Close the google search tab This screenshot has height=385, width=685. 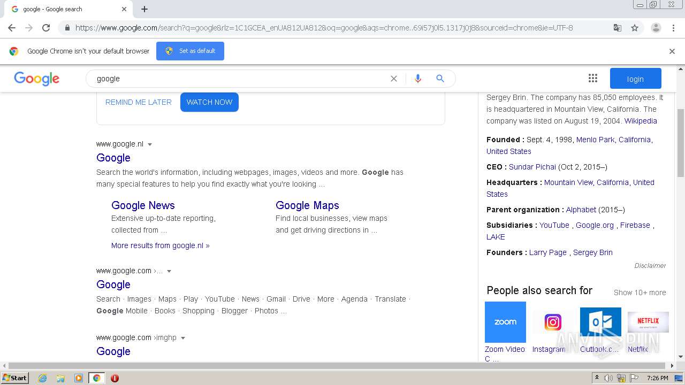coord(124,9)
